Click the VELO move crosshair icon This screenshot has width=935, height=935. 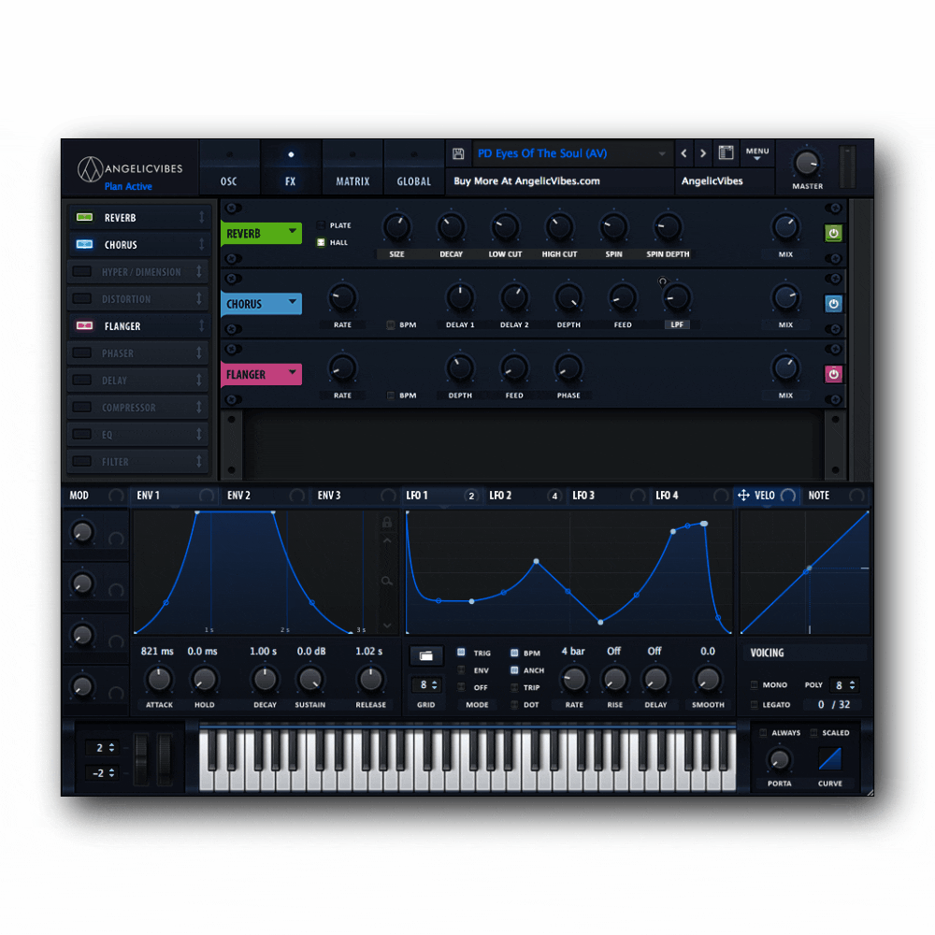click(743, 495)
